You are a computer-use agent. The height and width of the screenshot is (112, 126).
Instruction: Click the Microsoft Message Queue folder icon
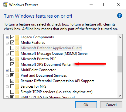pyautogui.click(x=17, y=54)
